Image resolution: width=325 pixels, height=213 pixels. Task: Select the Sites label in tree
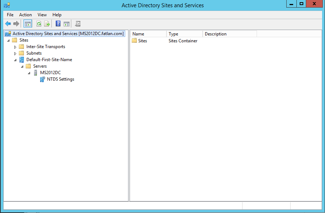pyautogui.click(x=24, y=40)
